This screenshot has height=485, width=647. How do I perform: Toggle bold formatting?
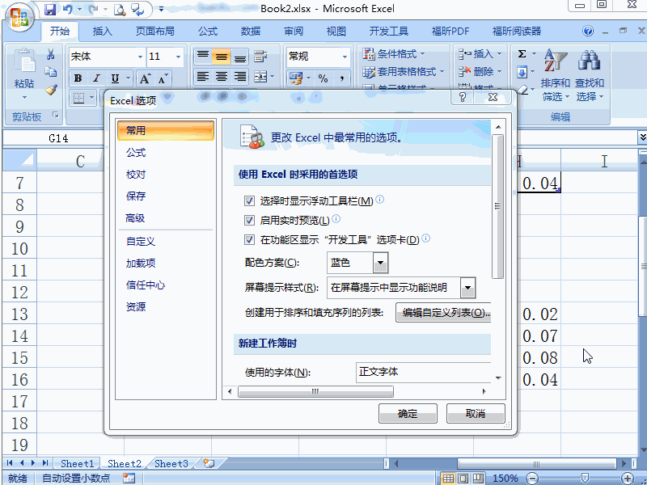pos(77,79)
